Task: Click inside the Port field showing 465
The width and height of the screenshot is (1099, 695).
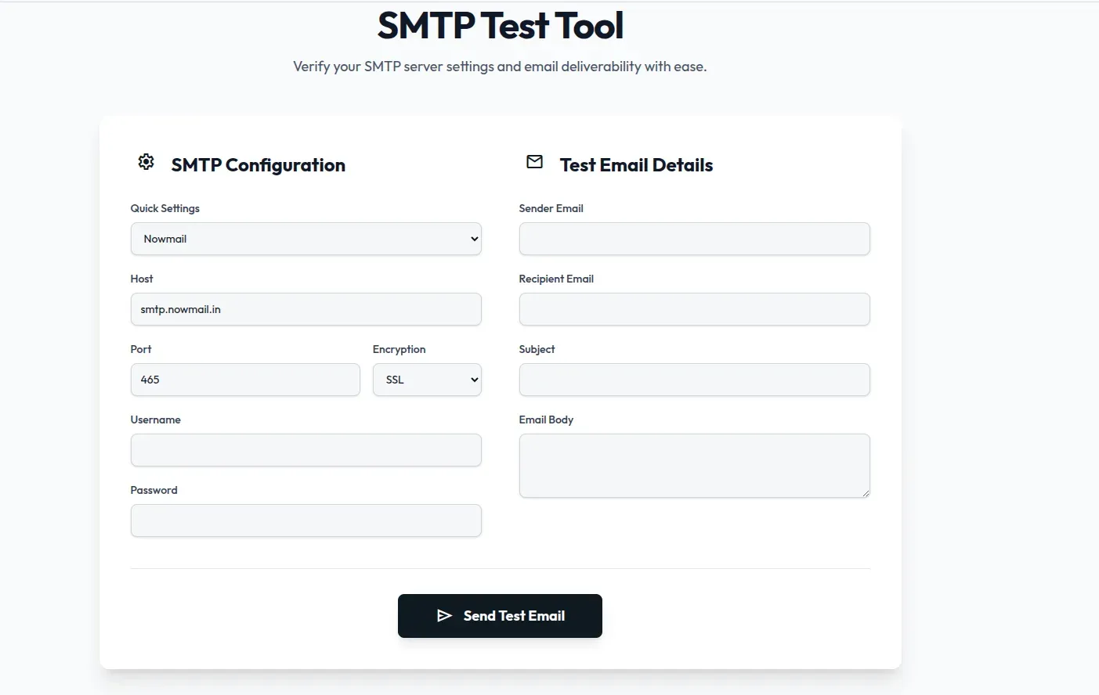Action: click(x=244, y=380)
